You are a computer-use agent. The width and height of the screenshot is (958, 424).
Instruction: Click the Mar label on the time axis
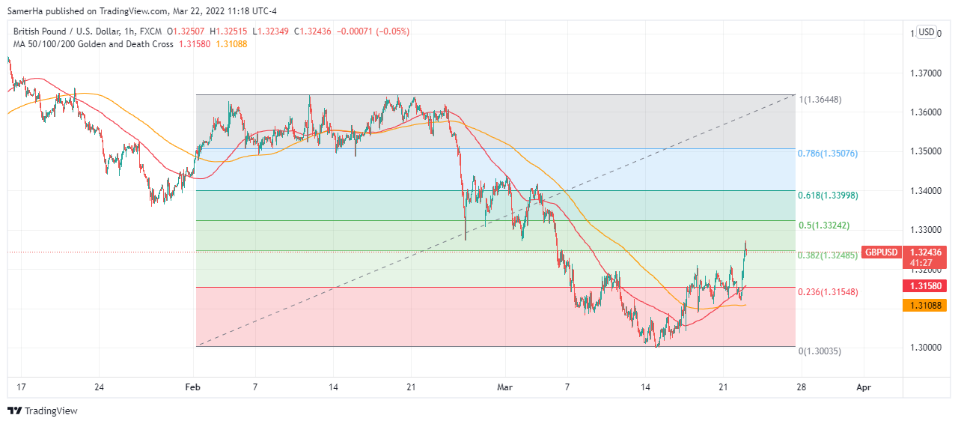coord(505,387)
